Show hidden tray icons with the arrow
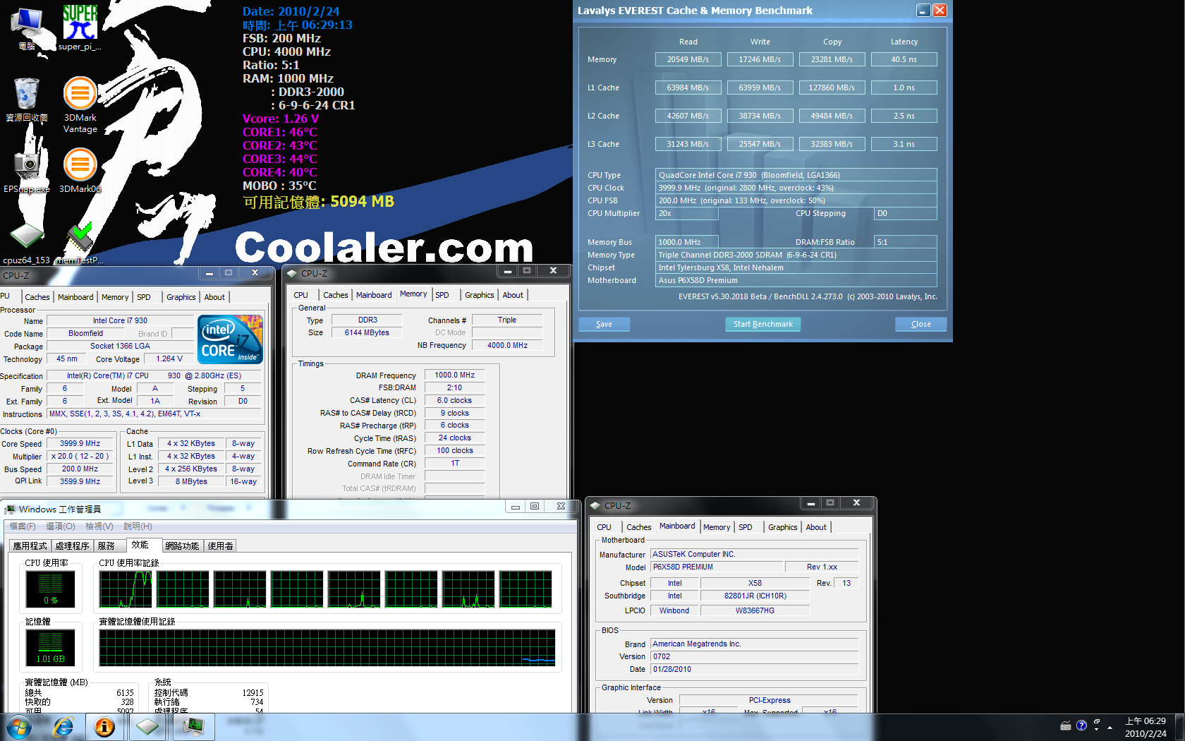 click(x=1110, y=726)
